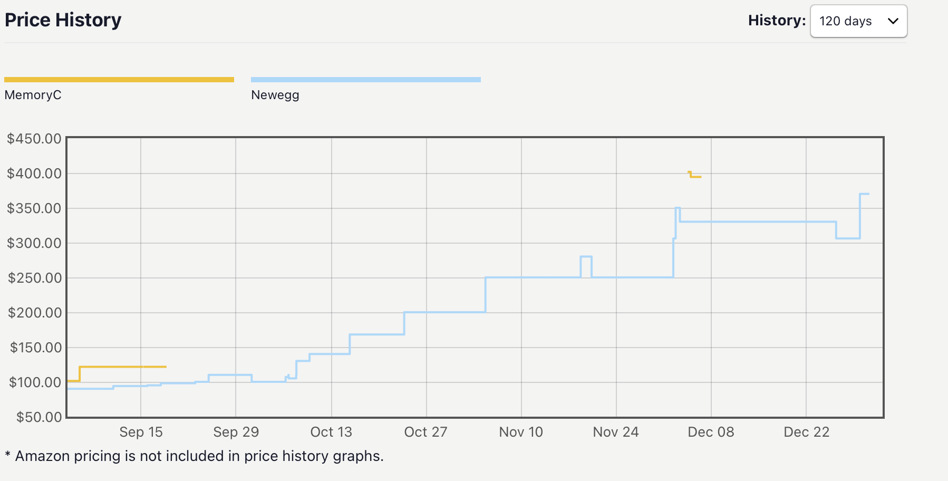This screenshot has width=948, height=481.
Task: Click the Sep 15 date axis label
Action: click(x=141, y=432)
